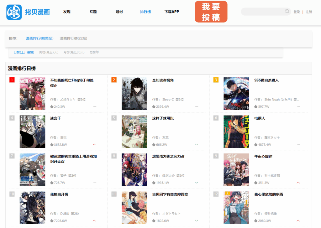Viewport: 321px width, 228px height.
Task: Open title 我独自升级
Action: pyautogui.click(x=59, y=194)
